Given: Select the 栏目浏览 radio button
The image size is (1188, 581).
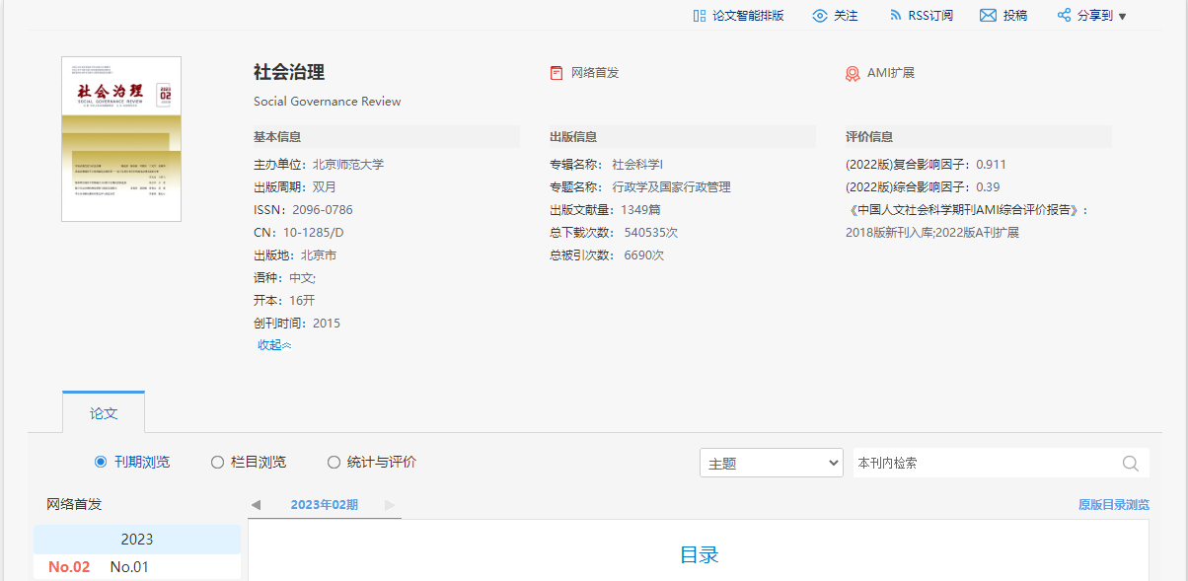Looking at the screenshot, I should (x=217, y=462).
